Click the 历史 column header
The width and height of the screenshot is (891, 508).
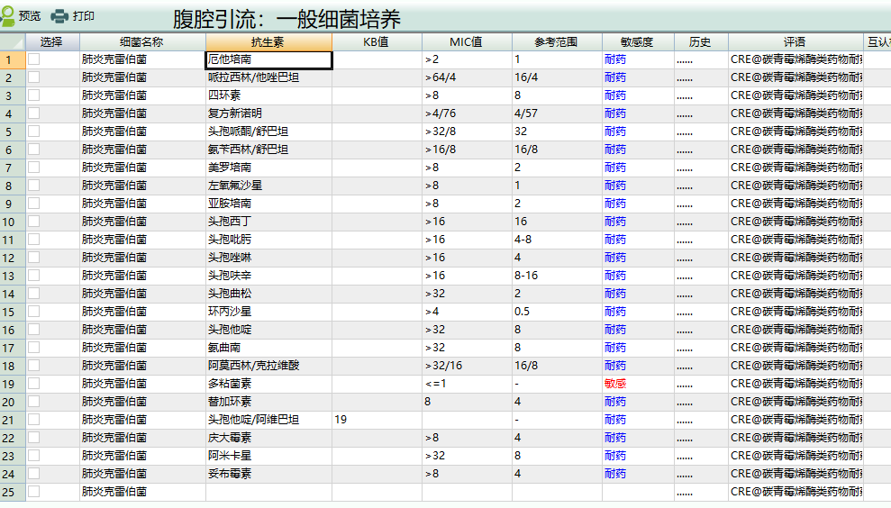tap(700, 41)
